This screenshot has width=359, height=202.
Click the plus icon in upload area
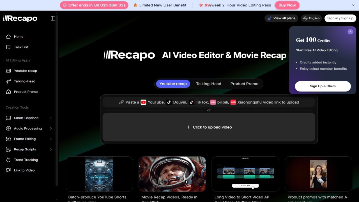click(x=188, y=127)
